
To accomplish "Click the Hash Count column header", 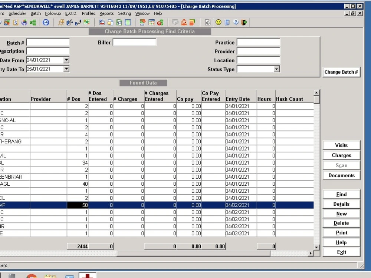I will pyautogui.click(x=295, y=96).
